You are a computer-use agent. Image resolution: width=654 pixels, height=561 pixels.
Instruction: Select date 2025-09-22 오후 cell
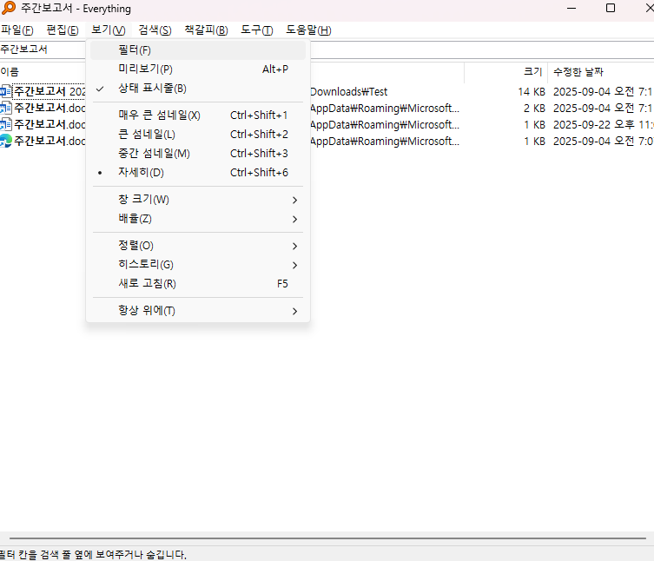click(603, 125)
